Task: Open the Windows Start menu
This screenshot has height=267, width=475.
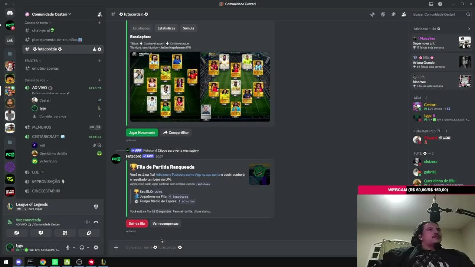Action: (6, 262)
